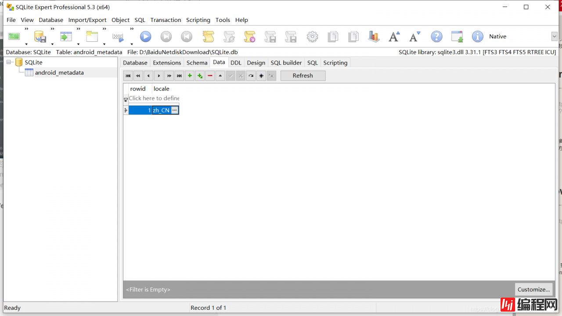This screenshot has height=316, width=562.
Task: Expand chevron overflow right of EXIT icon
Action: 26,29
